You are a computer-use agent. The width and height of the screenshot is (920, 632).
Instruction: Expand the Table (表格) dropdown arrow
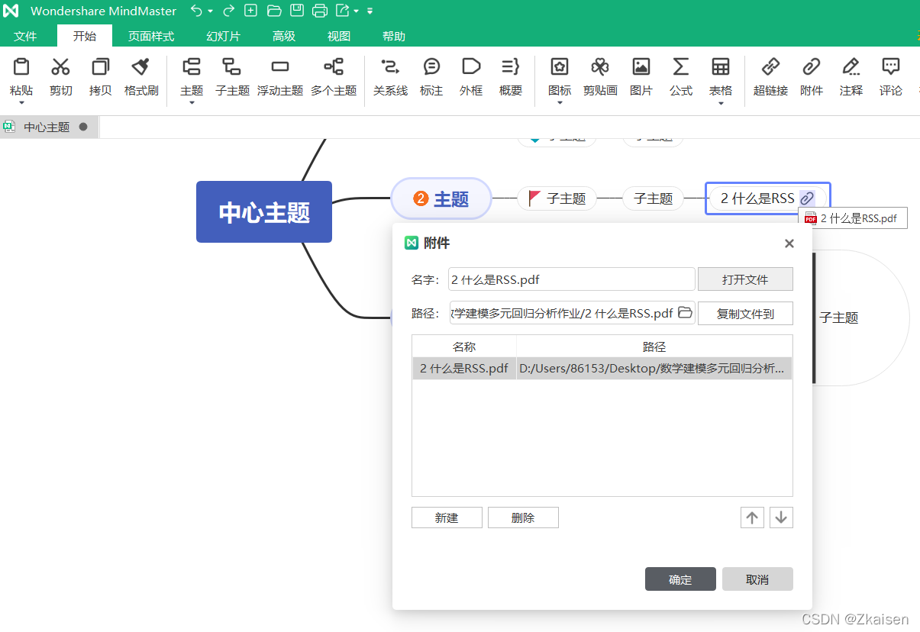click(x=721, y=102)
